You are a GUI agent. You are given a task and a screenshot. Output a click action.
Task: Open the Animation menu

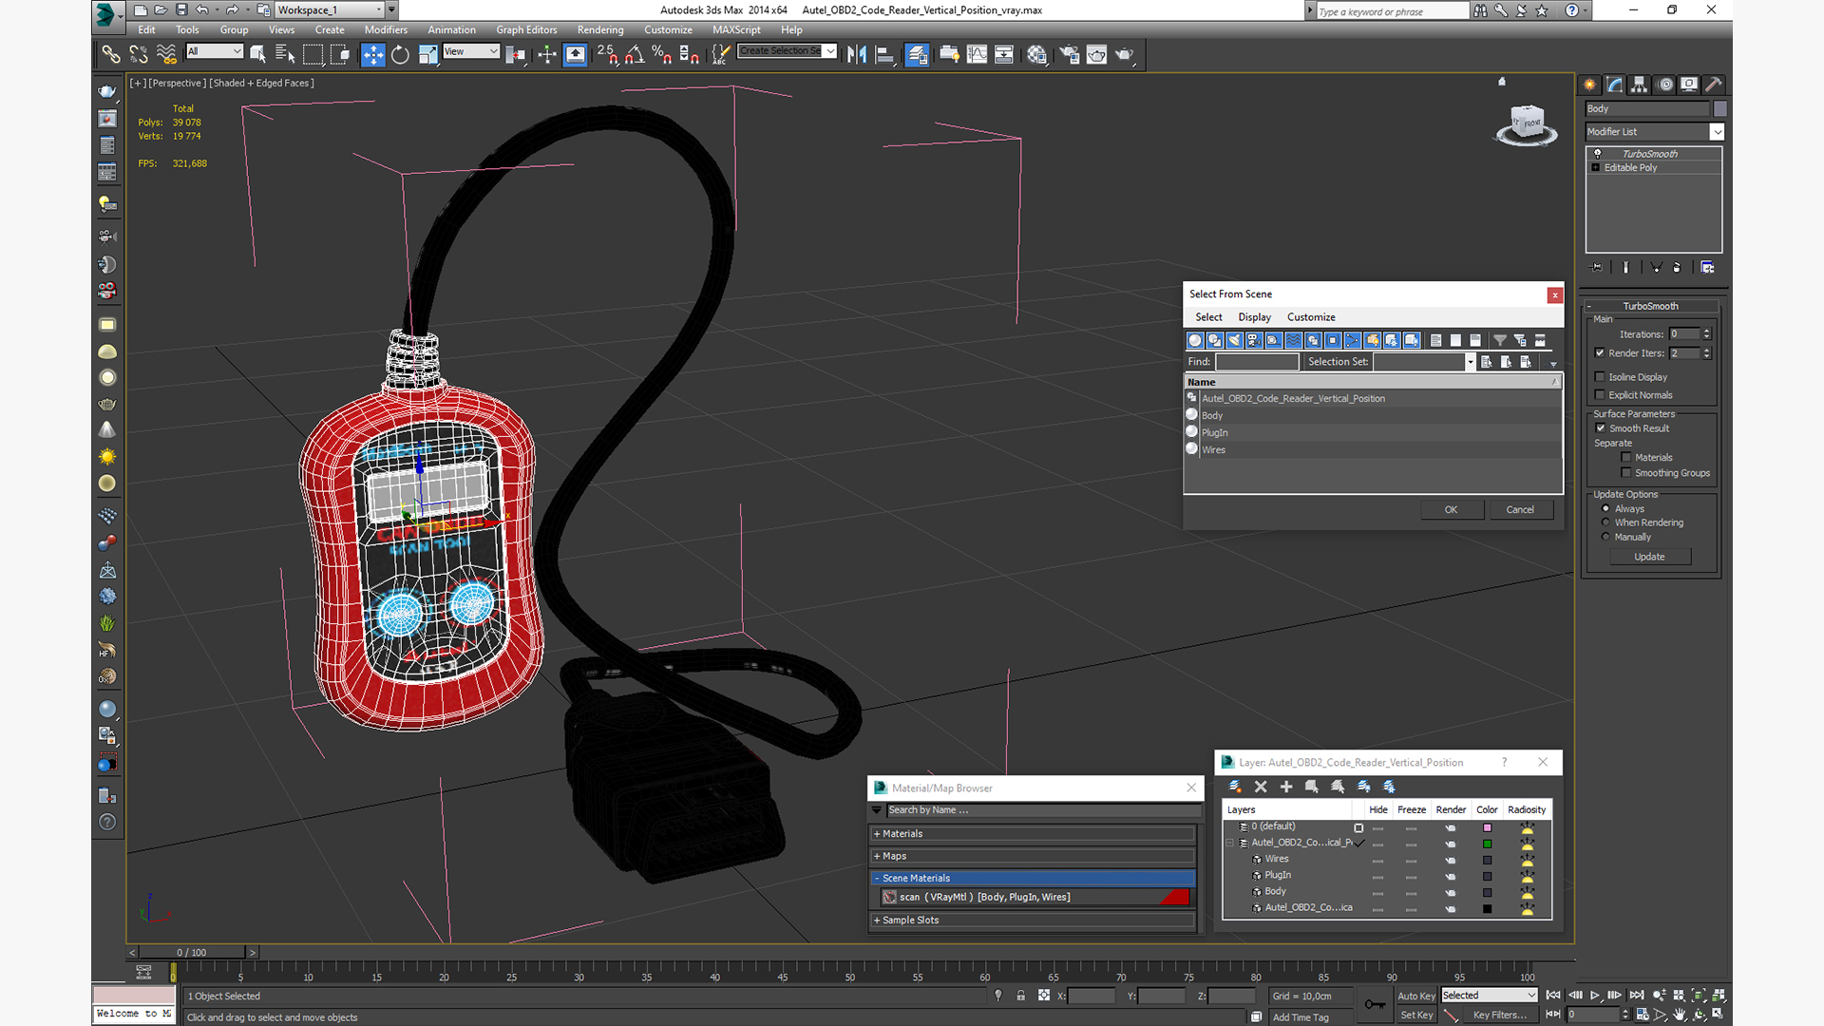(x=451, y=30)
